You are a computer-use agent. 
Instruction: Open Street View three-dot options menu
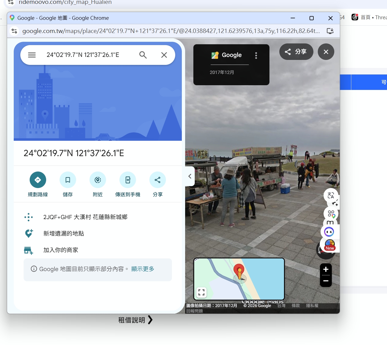click(x=256, y=56)
